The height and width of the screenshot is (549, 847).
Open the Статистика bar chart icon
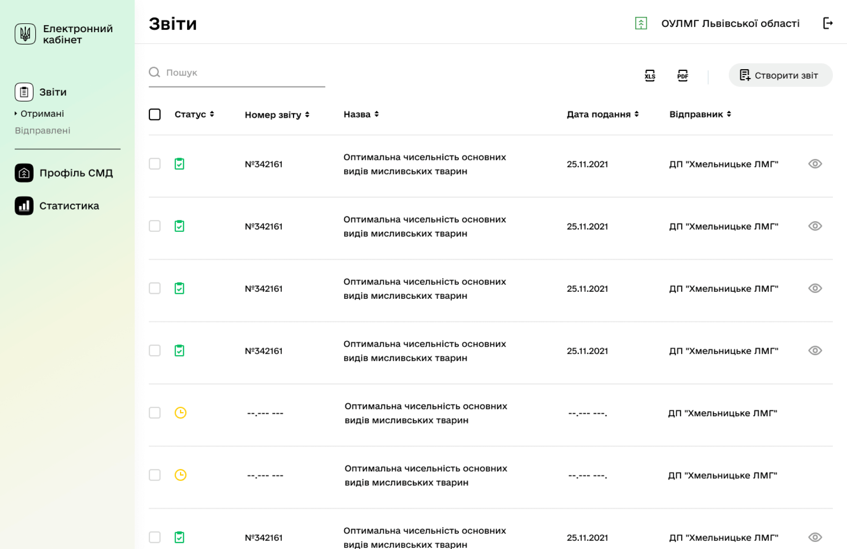click(24, 206)
